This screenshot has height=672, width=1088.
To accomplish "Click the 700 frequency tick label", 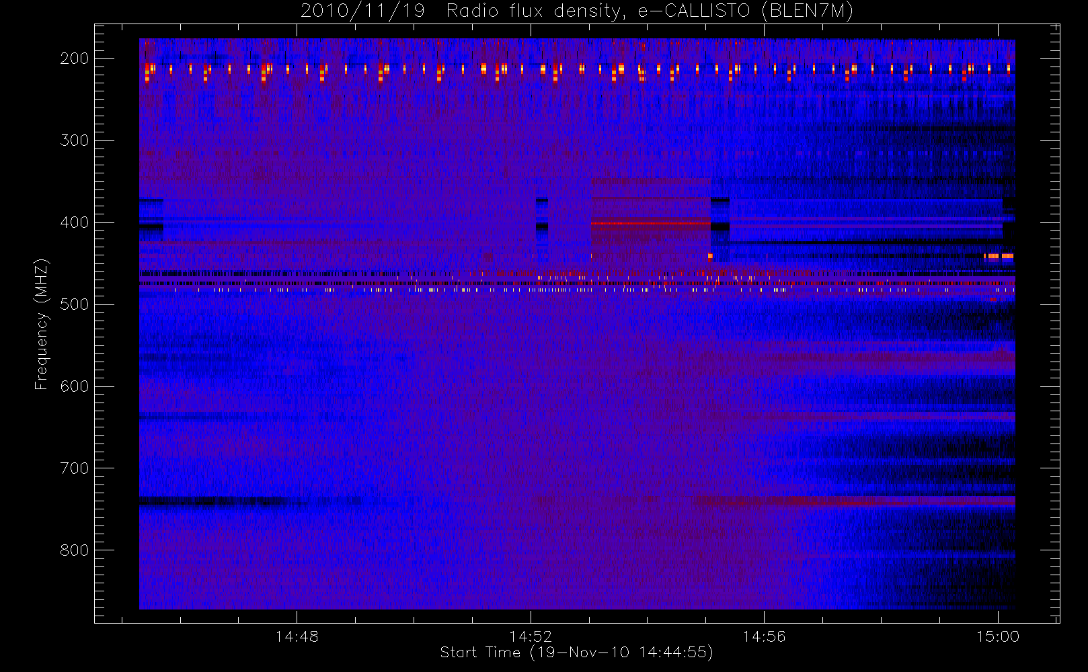I will 75,468.
